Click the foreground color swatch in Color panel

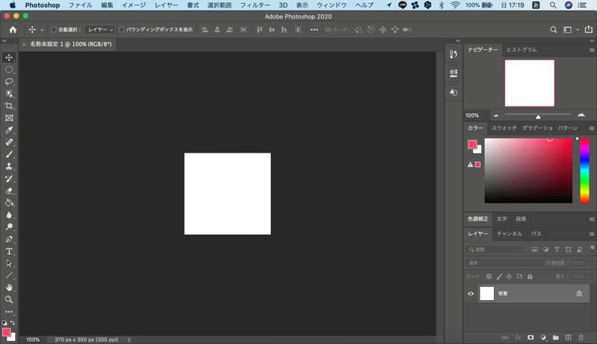point(472,144)
